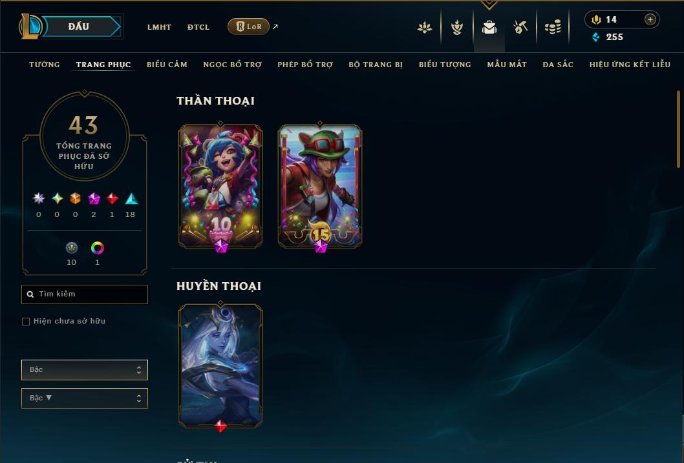Click the League of Legends logo icon
The image size is (684, 463).
[30, 26]
